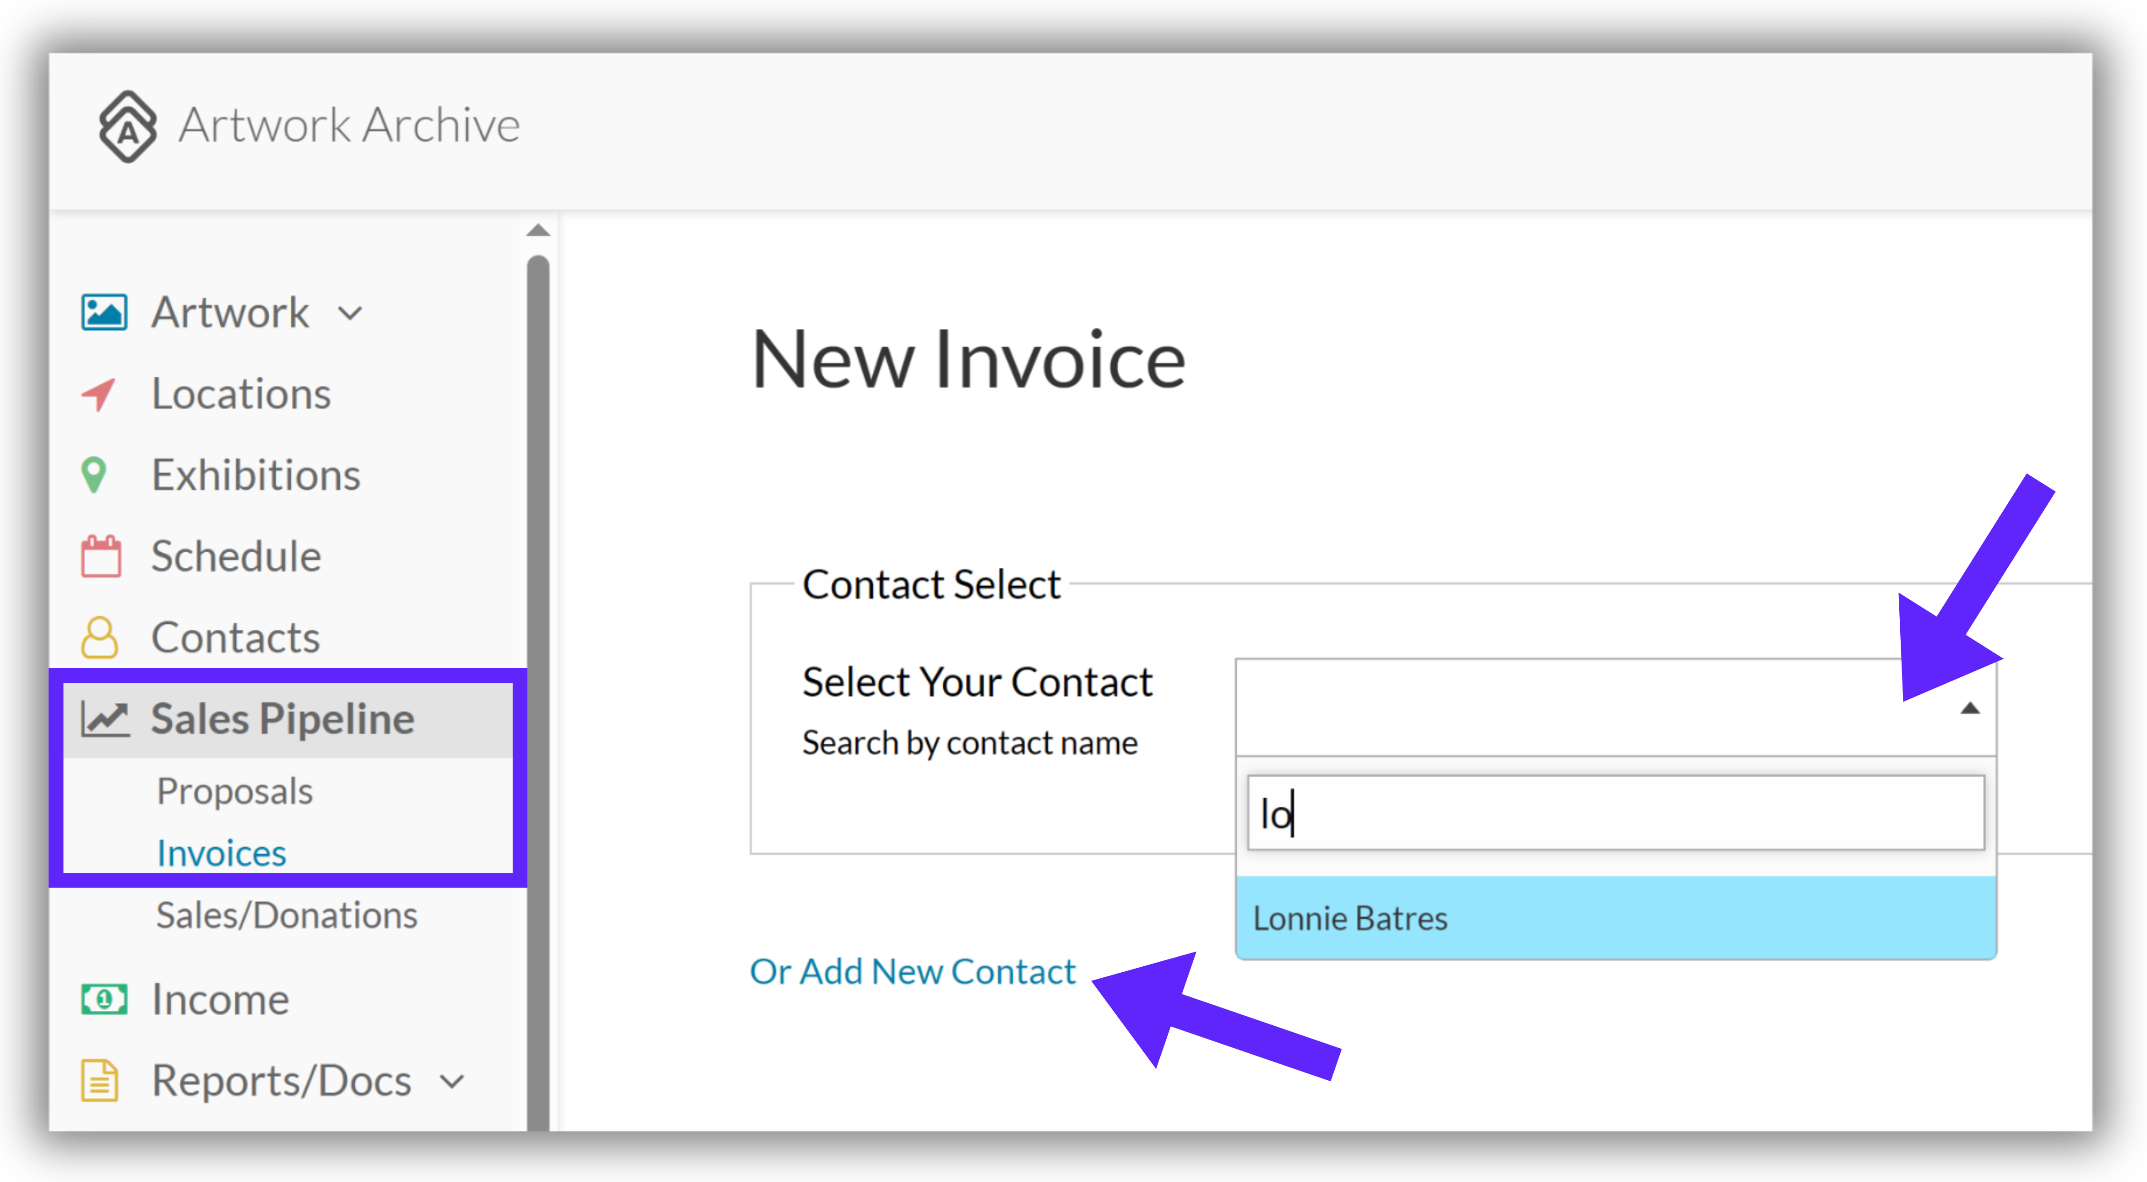Click the Artwork picture icon in sidebar

[x=104, y=313]
